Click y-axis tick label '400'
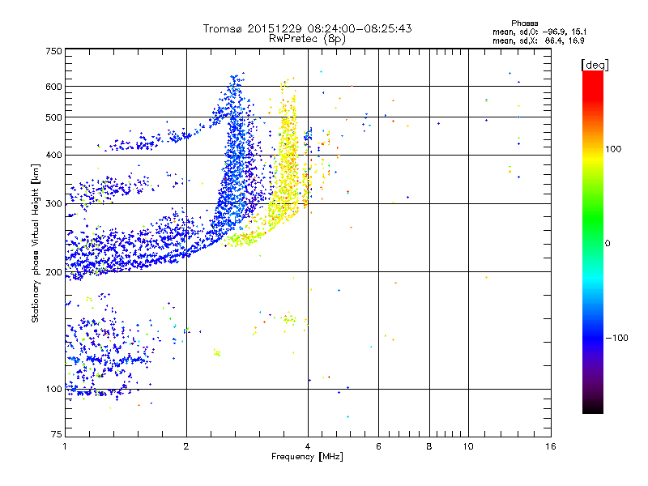The height and width of the screenshot is (486, 648). (x=53, y=156)
